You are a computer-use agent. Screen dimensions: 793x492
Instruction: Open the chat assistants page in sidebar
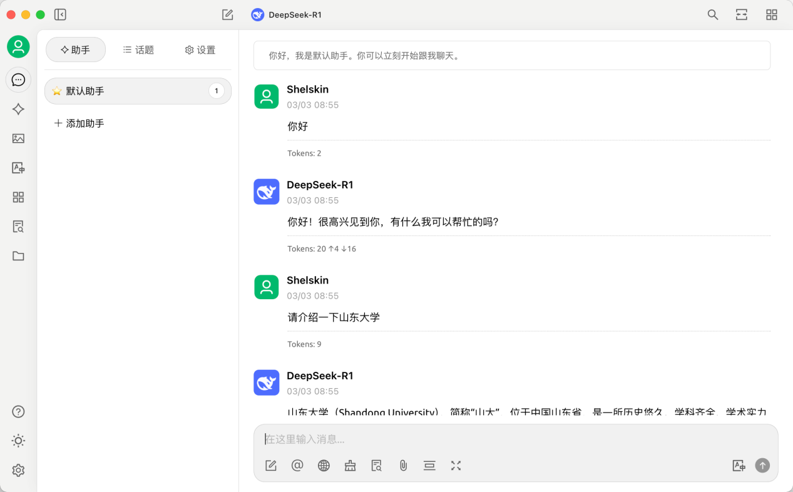click(x=18, y=80)
